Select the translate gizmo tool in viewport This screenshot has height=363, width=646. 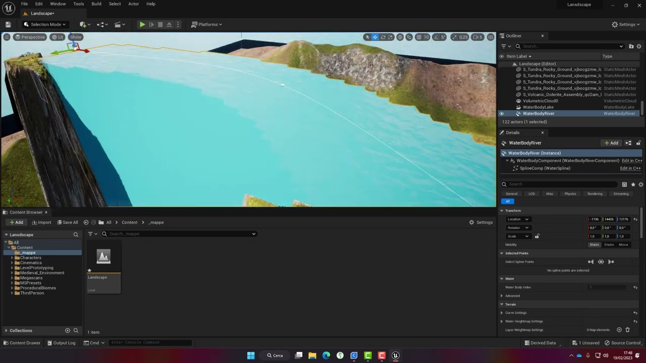click(374, 37)
